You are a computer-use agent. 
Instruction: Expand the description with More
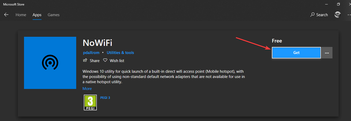pos(87,89)
